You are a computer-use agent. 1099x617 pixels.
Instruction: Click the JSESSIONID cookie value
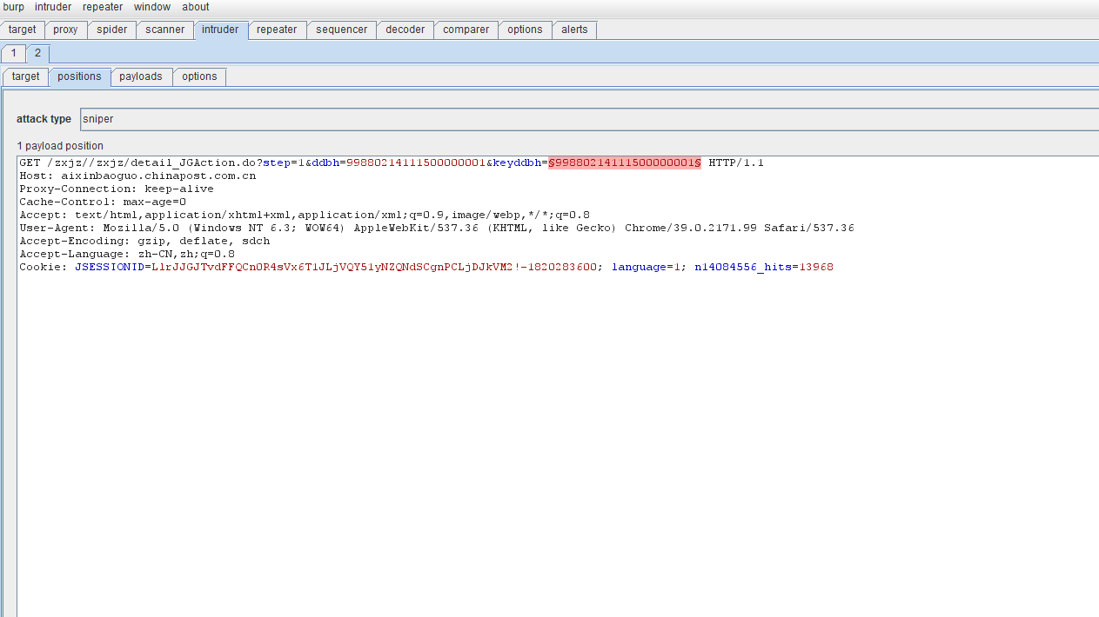click(374, 267)
